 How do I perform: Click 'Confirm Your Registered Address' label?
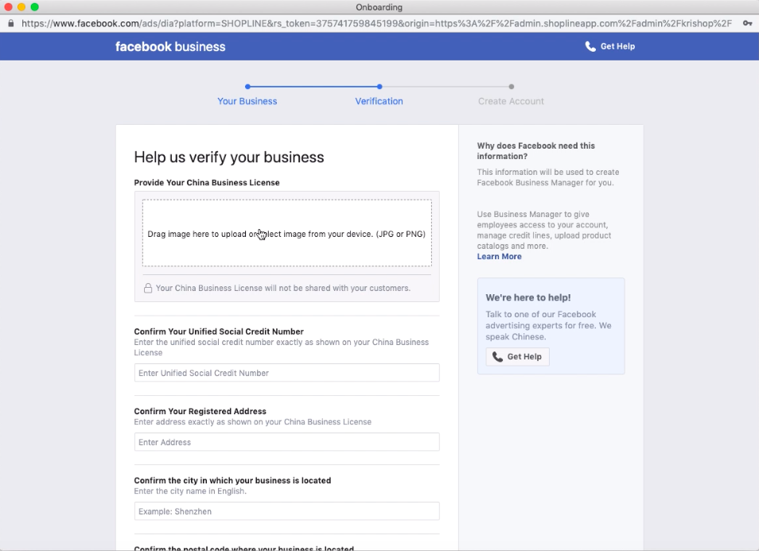[x=200, y=411]
